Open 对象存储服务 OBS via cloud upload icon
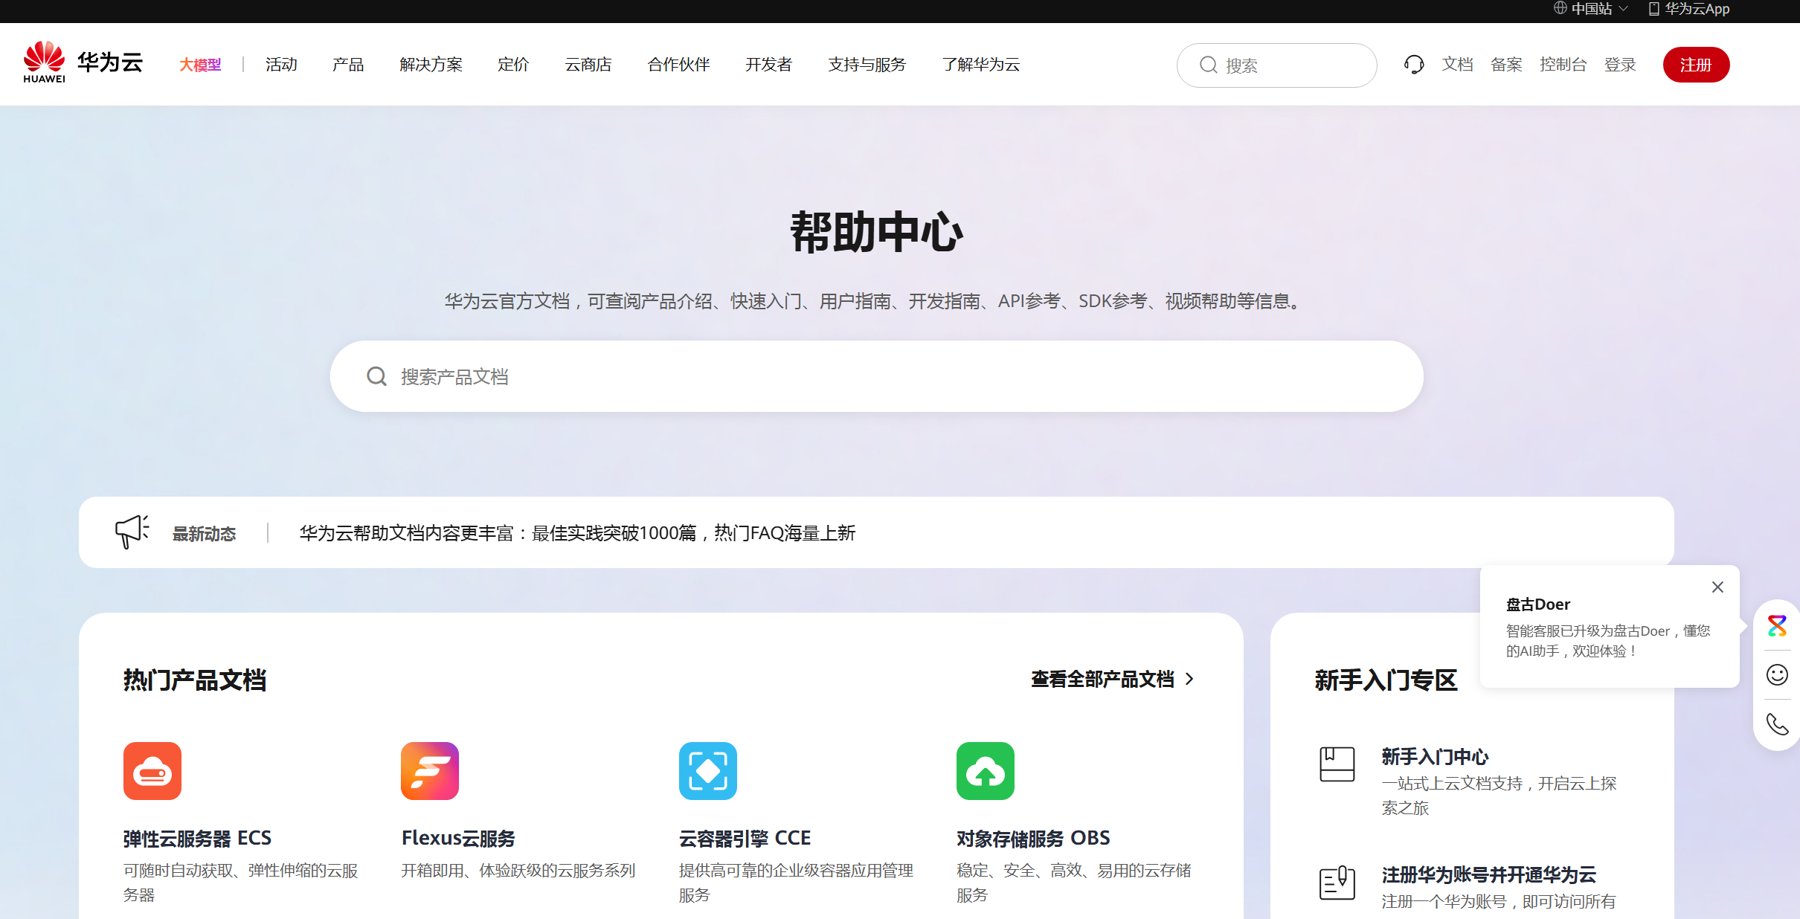Image resolution: width=1800 pixels, height=919 pixels. tap(986, 771)
